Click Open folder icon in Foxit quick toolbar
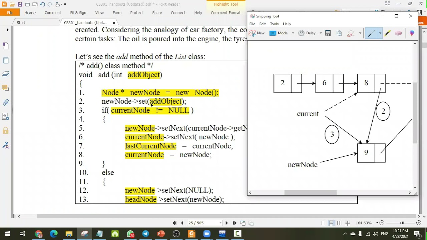This screenshot has width=427, height=240. 12,4
